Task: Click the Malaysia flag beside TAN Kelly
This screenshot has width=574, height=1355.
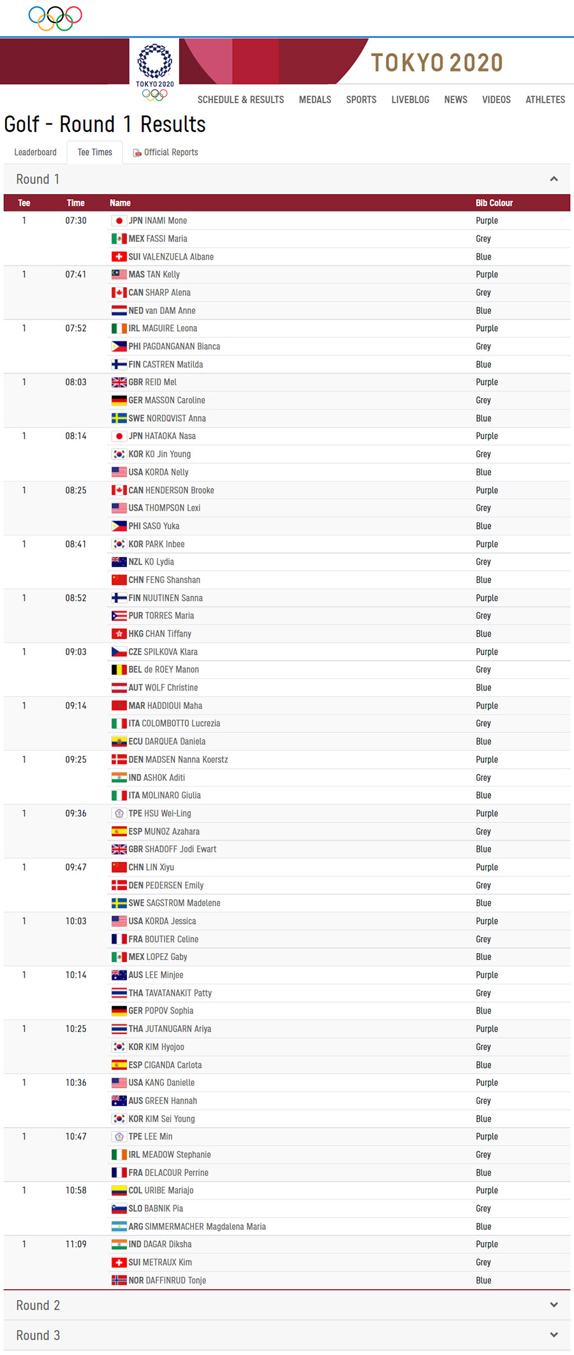Action: (x=119, y=274)
